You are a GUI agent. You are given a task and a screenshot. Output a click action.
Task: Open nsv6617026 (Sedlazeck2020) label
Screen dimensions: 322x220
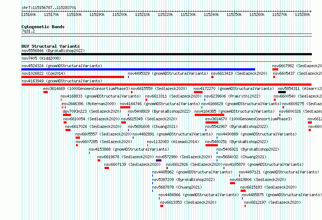93,126
